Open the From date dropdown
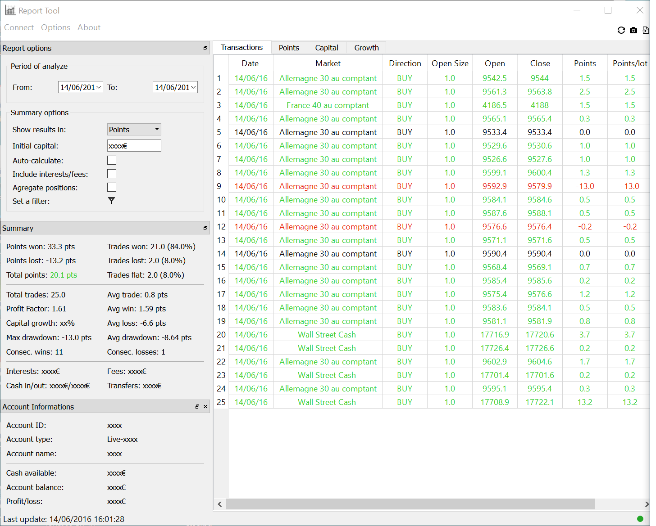Image resolution: width=656 pixels, height=526 pixels. [x=99, y=87]
